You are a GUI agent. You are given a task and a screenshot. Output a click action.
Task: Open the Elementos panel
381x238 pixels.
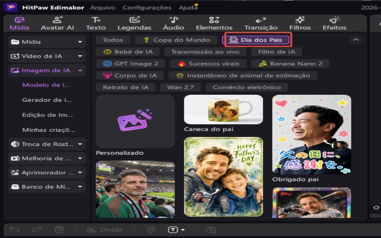214,23
